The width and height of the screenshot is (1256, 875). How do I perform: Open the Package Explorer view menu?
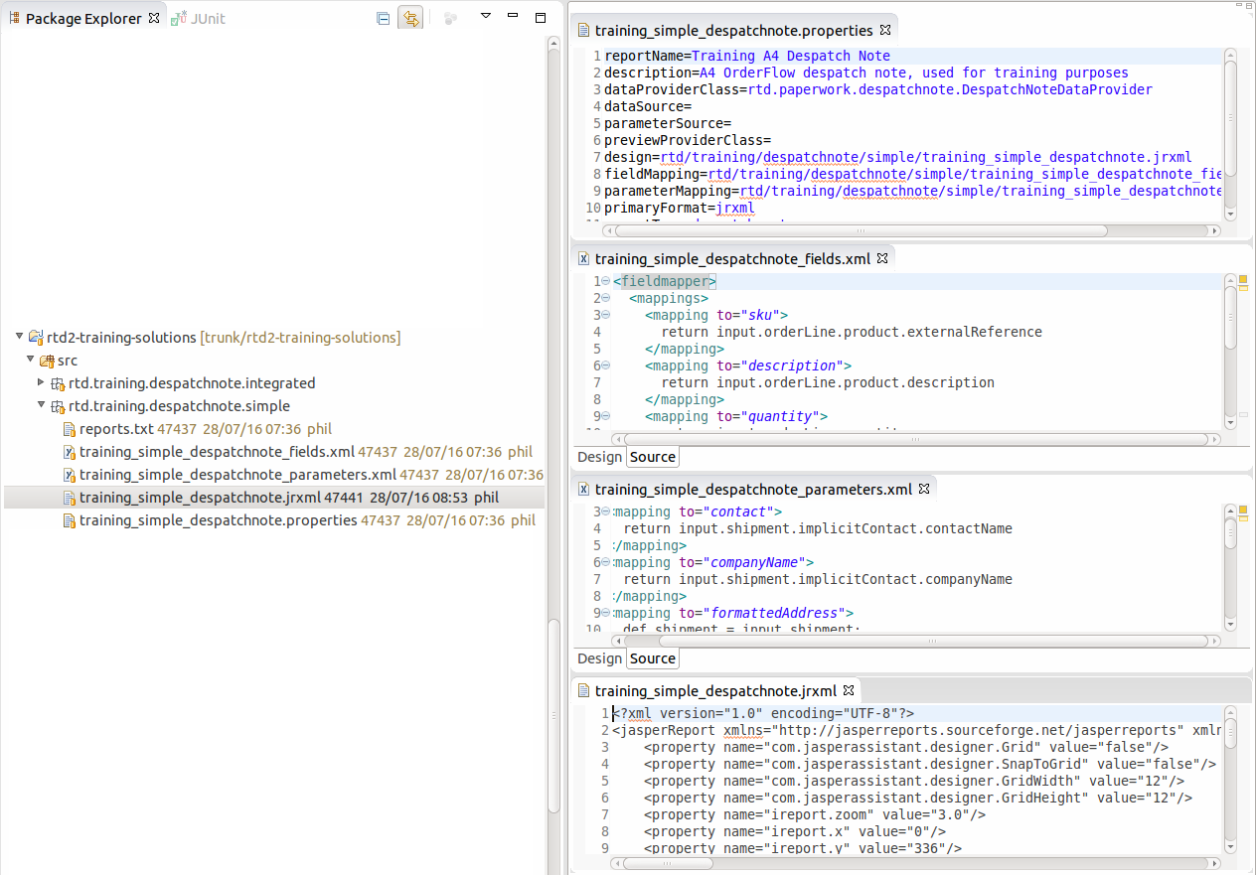pyautogui.click(x=485, y=17)
